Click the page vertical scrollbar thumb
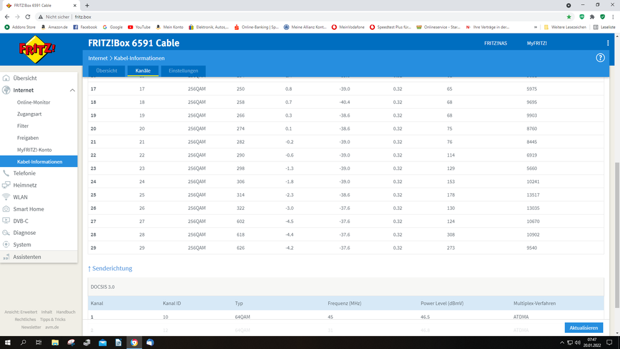The image size is (620, 349). tap(617, 235)
